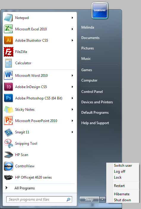The image size is (141, 209).
Task: Open FileZilla using its red Fz icon
Action: pyautogui.click(x=9, y=52)
